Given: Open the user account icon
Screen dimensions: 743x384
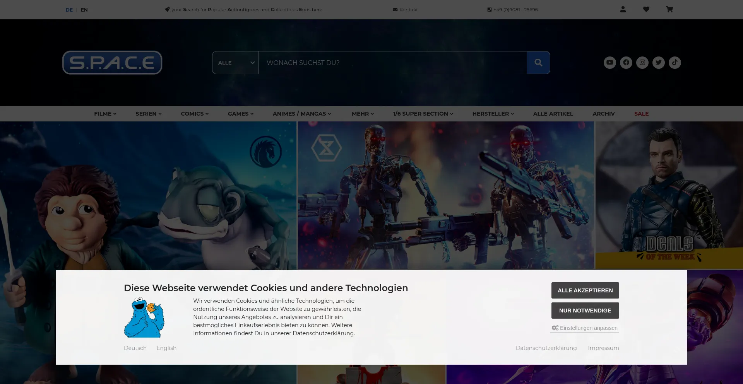Looking at the screenshot, I should [623, 9].
